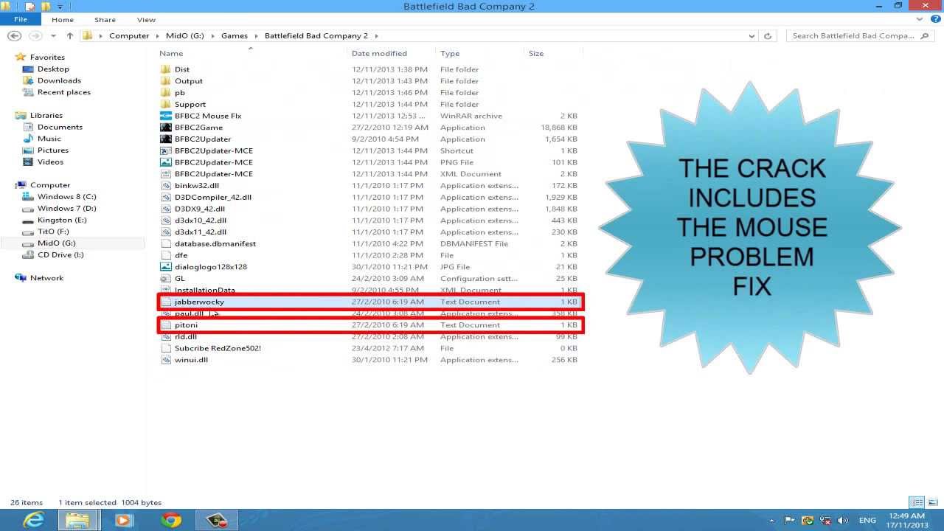Select the pb folder
944x531 pixels.
point(179,92)
